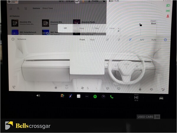Select the Absolute 80s station
This screenshot has height=133, width=177.
23,23
